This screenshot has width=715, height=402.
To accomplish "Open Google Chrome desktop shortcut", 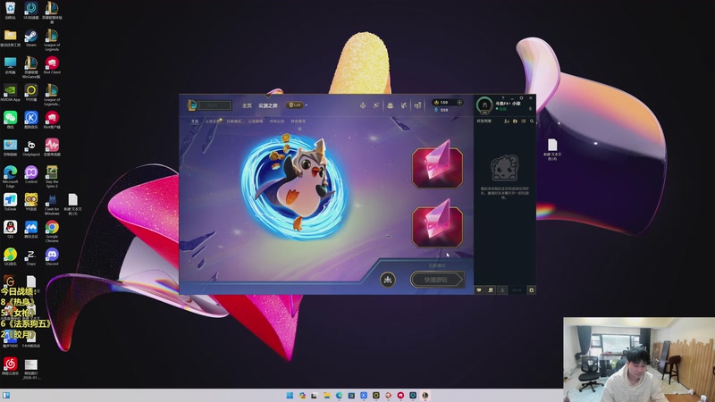I will click(52, 231).
